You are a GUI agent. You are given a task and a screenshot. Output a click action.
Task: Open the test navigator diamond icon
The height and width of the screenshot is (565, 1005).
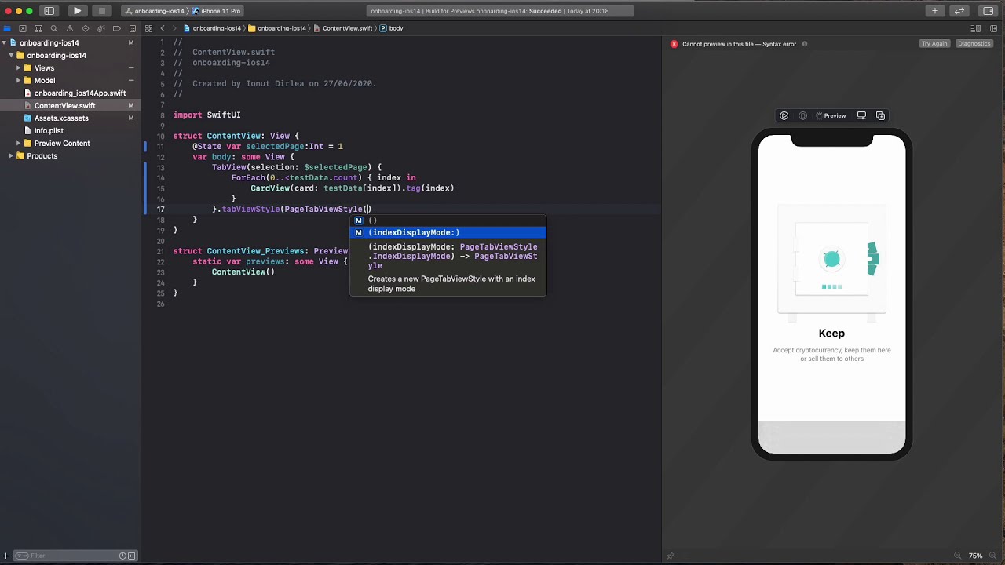pos(86,28)
